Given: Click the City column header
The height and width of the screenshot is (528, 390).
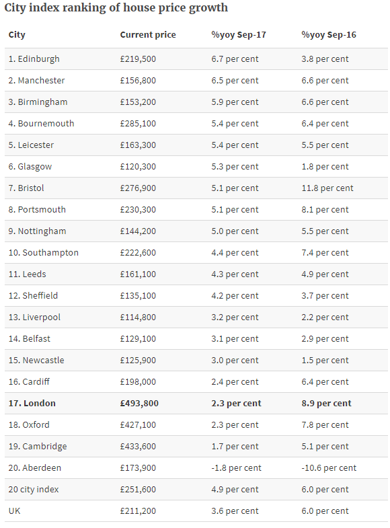Looking at the screenshot, I should click(17, 35).
